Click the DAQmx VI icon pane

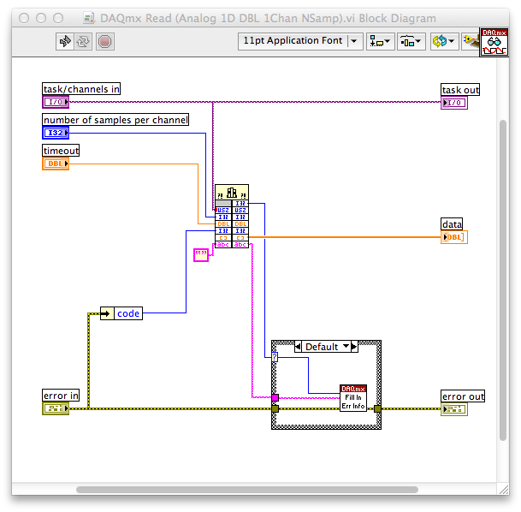tap(494, 42)
